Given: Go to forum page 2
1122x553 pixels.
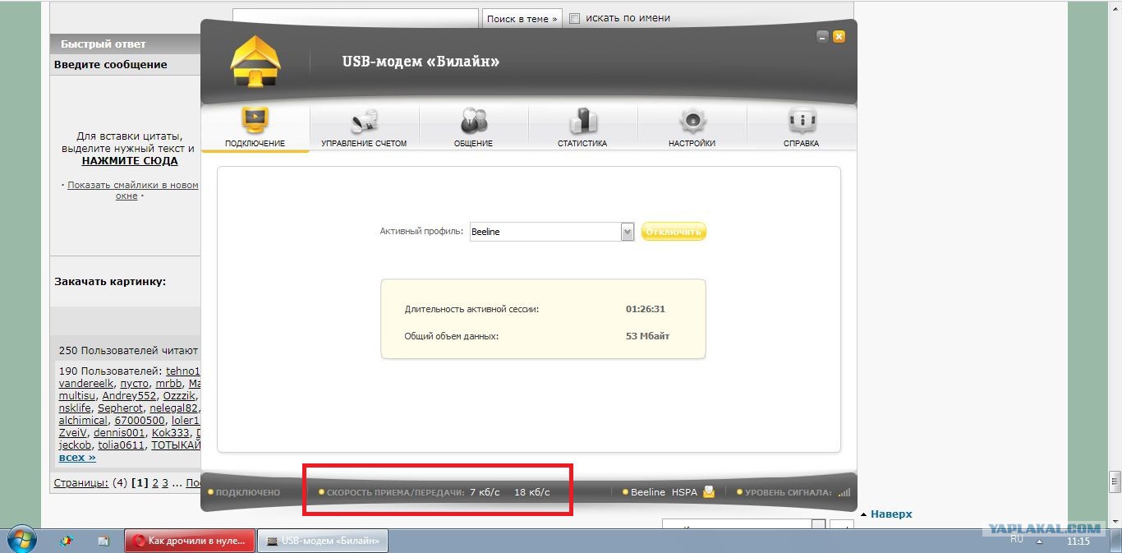Looking at the screenshot, I should tap(155, 483).
